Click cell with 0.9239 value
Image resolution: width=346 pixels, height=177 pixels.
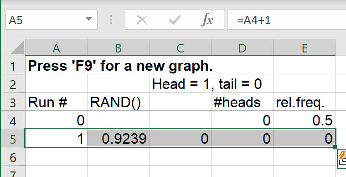118,138
